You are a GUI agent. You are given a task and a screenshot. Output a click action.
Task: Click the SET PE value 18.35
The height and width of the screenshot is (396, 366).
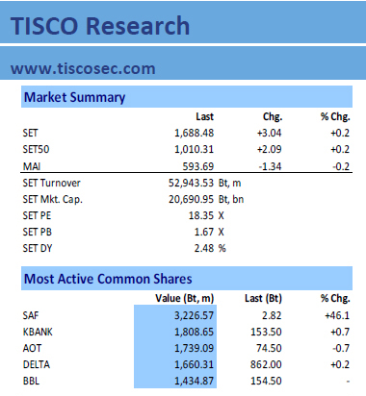[201, 215]
